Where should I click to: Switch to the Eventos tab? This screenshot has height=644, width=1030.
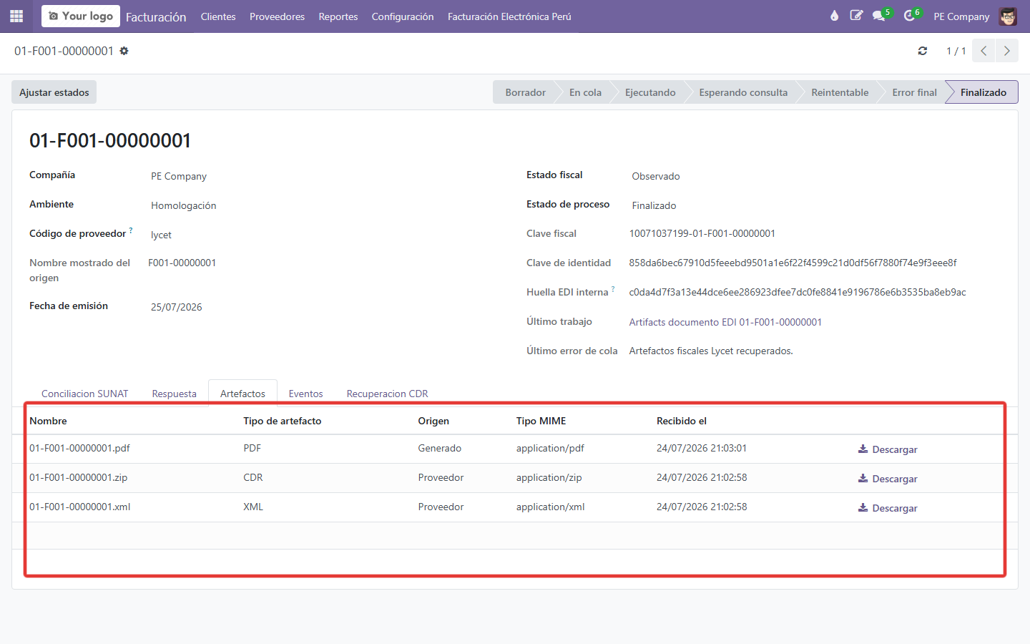click(x=305, y=394)
